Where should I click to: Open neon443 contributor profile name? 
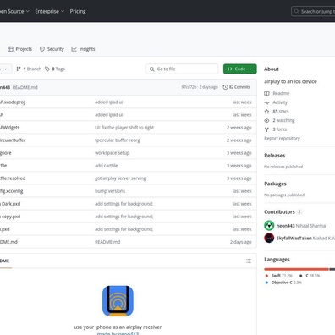click(x=285, y=226)
